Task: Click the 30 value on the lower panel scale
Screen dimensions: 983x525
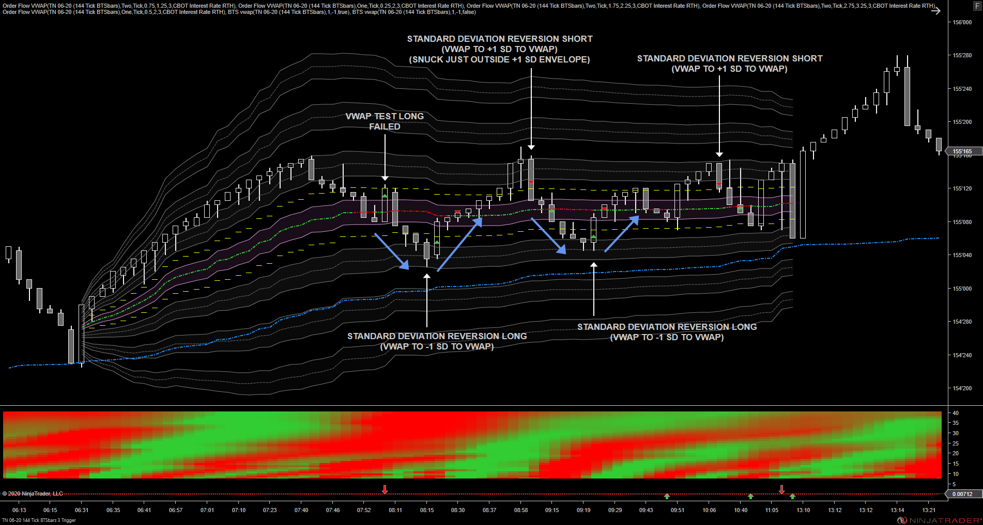Action: 956,433
